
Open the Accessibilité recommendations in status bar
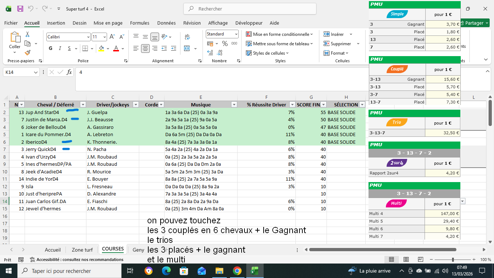[77, 260]
